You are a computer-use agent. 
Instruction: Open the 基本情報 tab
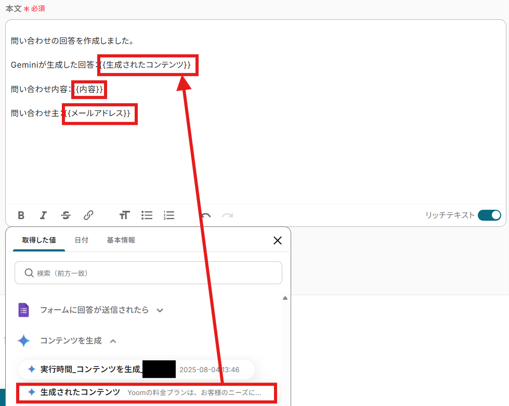pyautogui.click(x=121, y=240)
